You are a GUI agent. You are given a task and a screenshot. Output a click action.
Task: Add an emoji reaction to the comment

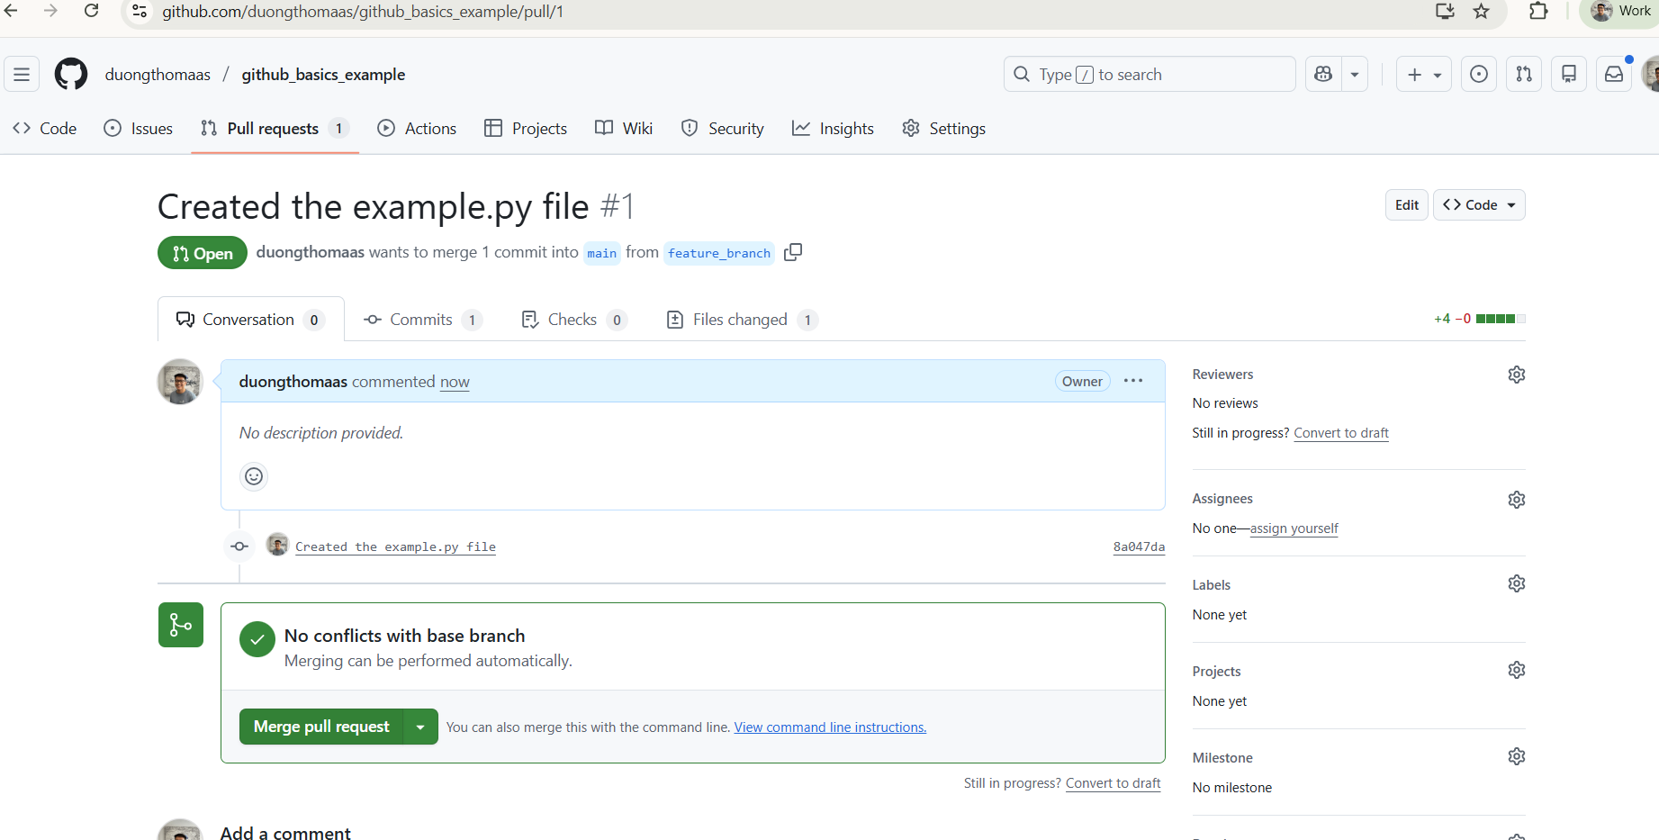[254, 476]
